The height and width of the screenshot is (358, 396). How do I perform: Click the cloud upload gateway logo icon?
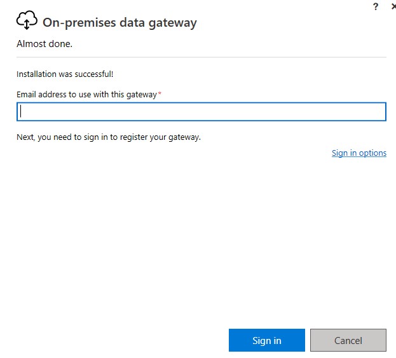point(27,22)
